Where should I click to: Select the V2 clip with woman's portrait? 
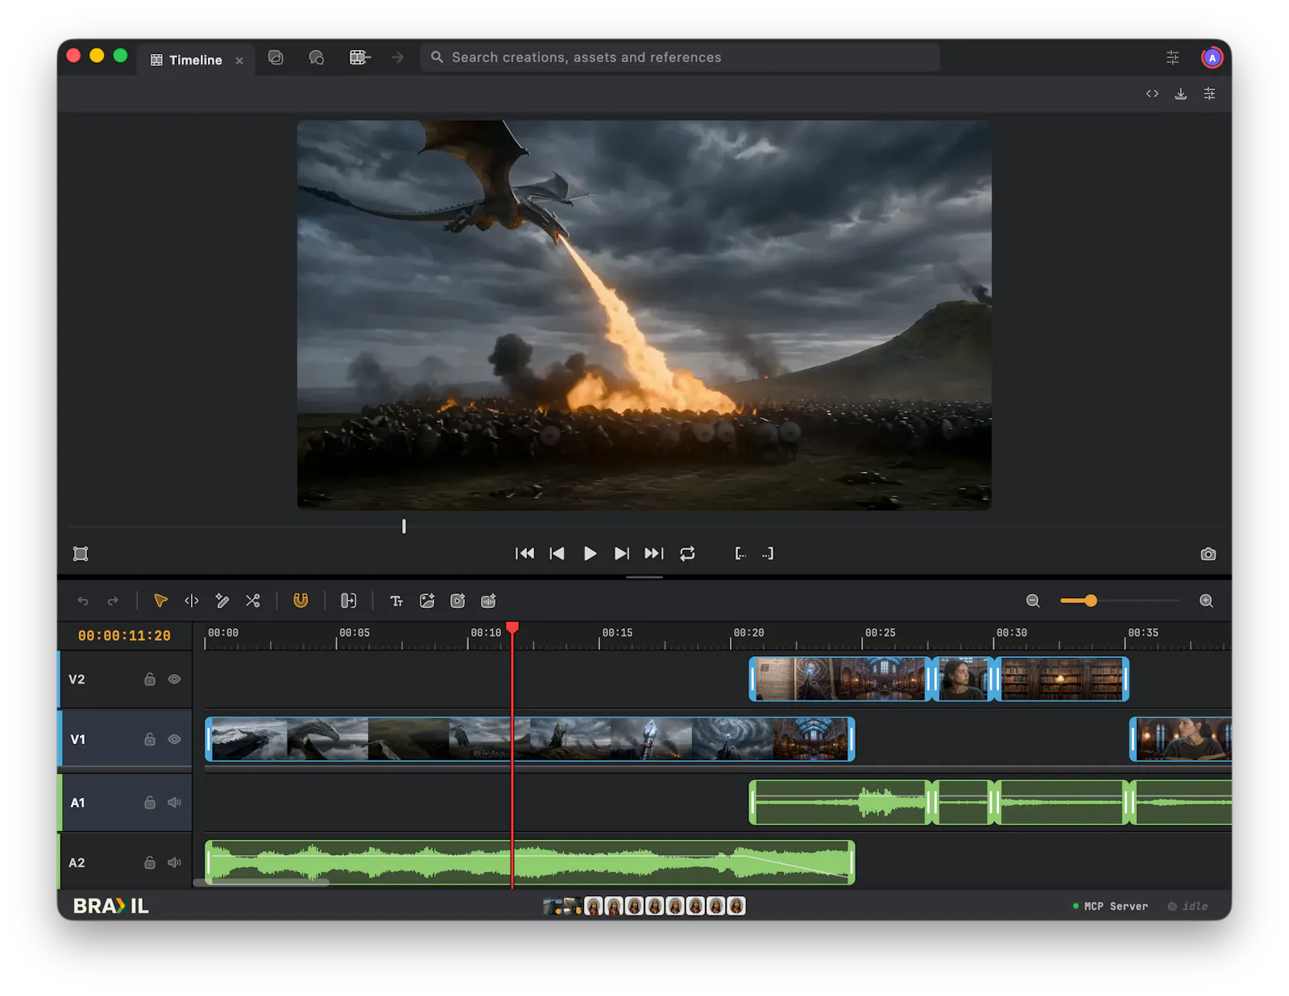pos(964,679)
